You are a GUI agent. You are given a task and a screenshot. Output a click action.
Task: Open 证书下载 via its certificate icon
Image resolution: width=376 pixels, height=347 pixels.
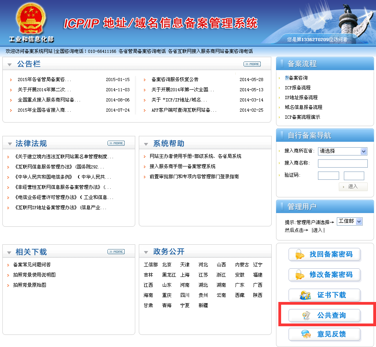click(305, 295)
